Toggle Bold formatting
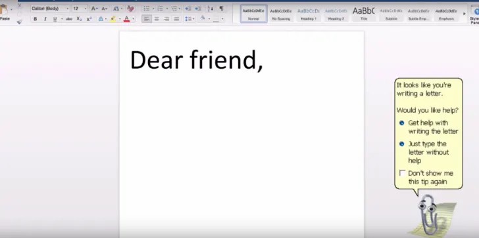Image resolution: width=479 pixels, height=238 pixels. pyautogui.click(x=35, y=19)
